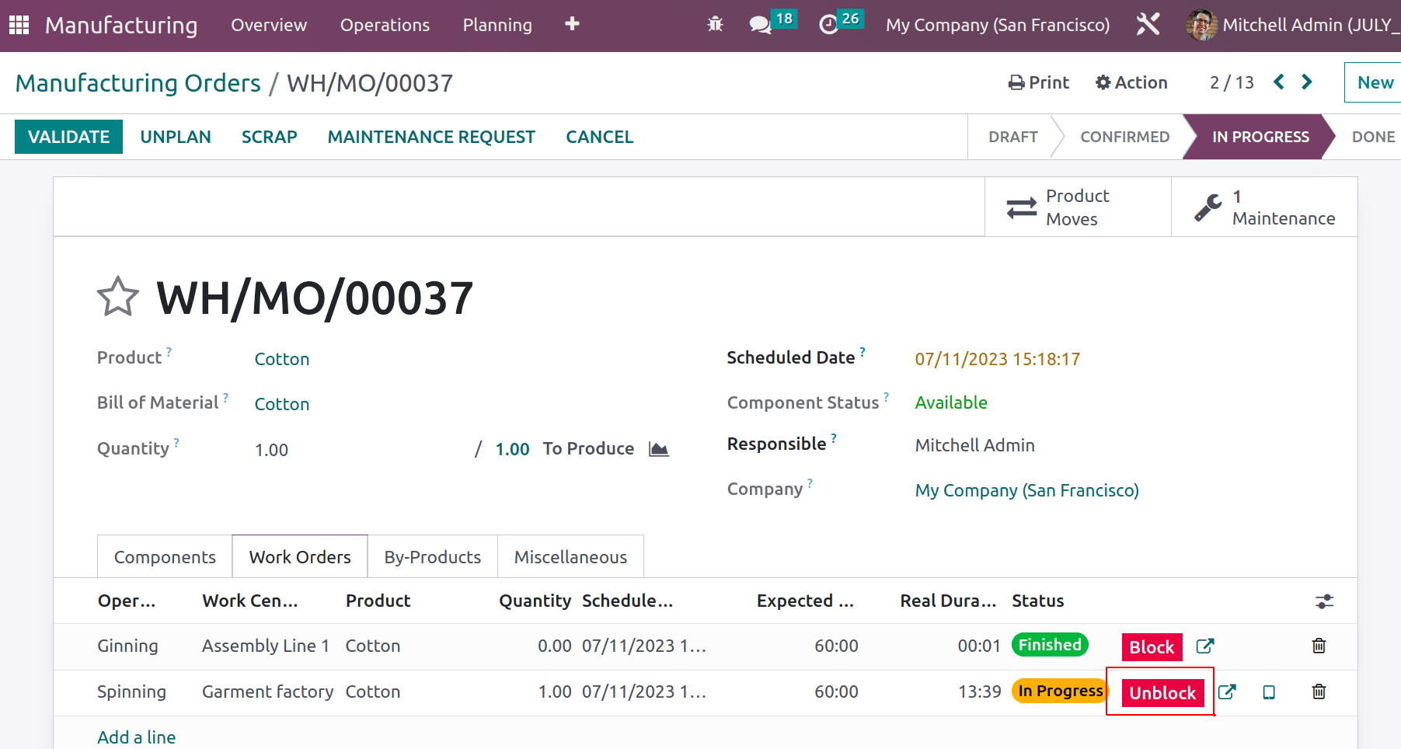
Task: Open Mitchell Admin user menu
Action: click(1293, 25)
